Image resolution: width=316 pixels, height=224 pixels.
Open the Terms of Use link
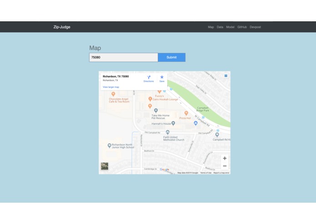pos(206,173)
